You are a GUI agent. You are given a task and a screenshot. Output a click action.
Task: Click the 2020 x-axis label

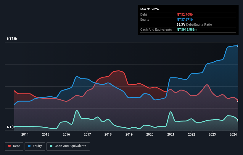(150, 134)
